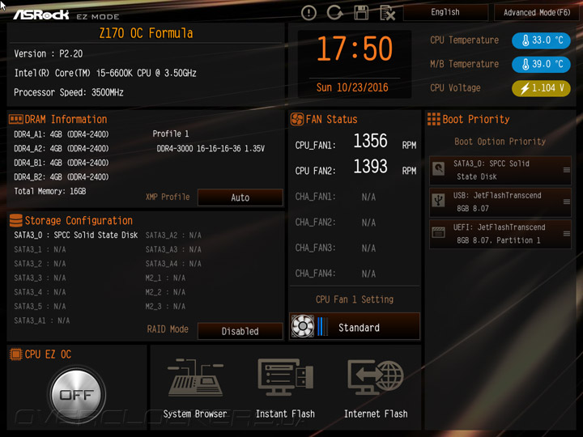Open the XMP Profile Auto dropdown
The height and width of the screenshot is (437, 583).
[240, 197]
